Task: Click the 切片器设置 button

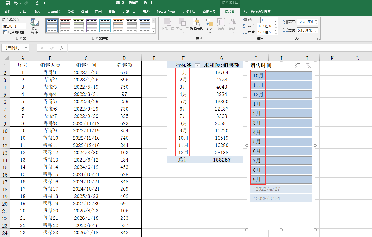Action: pos(14,32)
